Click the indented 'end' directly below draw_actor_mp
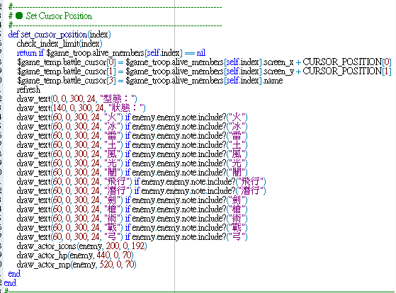The image size is (396, 293). click(x=14, y=274)
